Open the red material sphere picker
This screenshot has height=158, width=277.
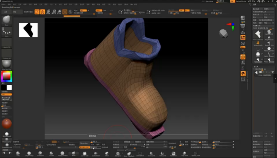click(6, 124)
